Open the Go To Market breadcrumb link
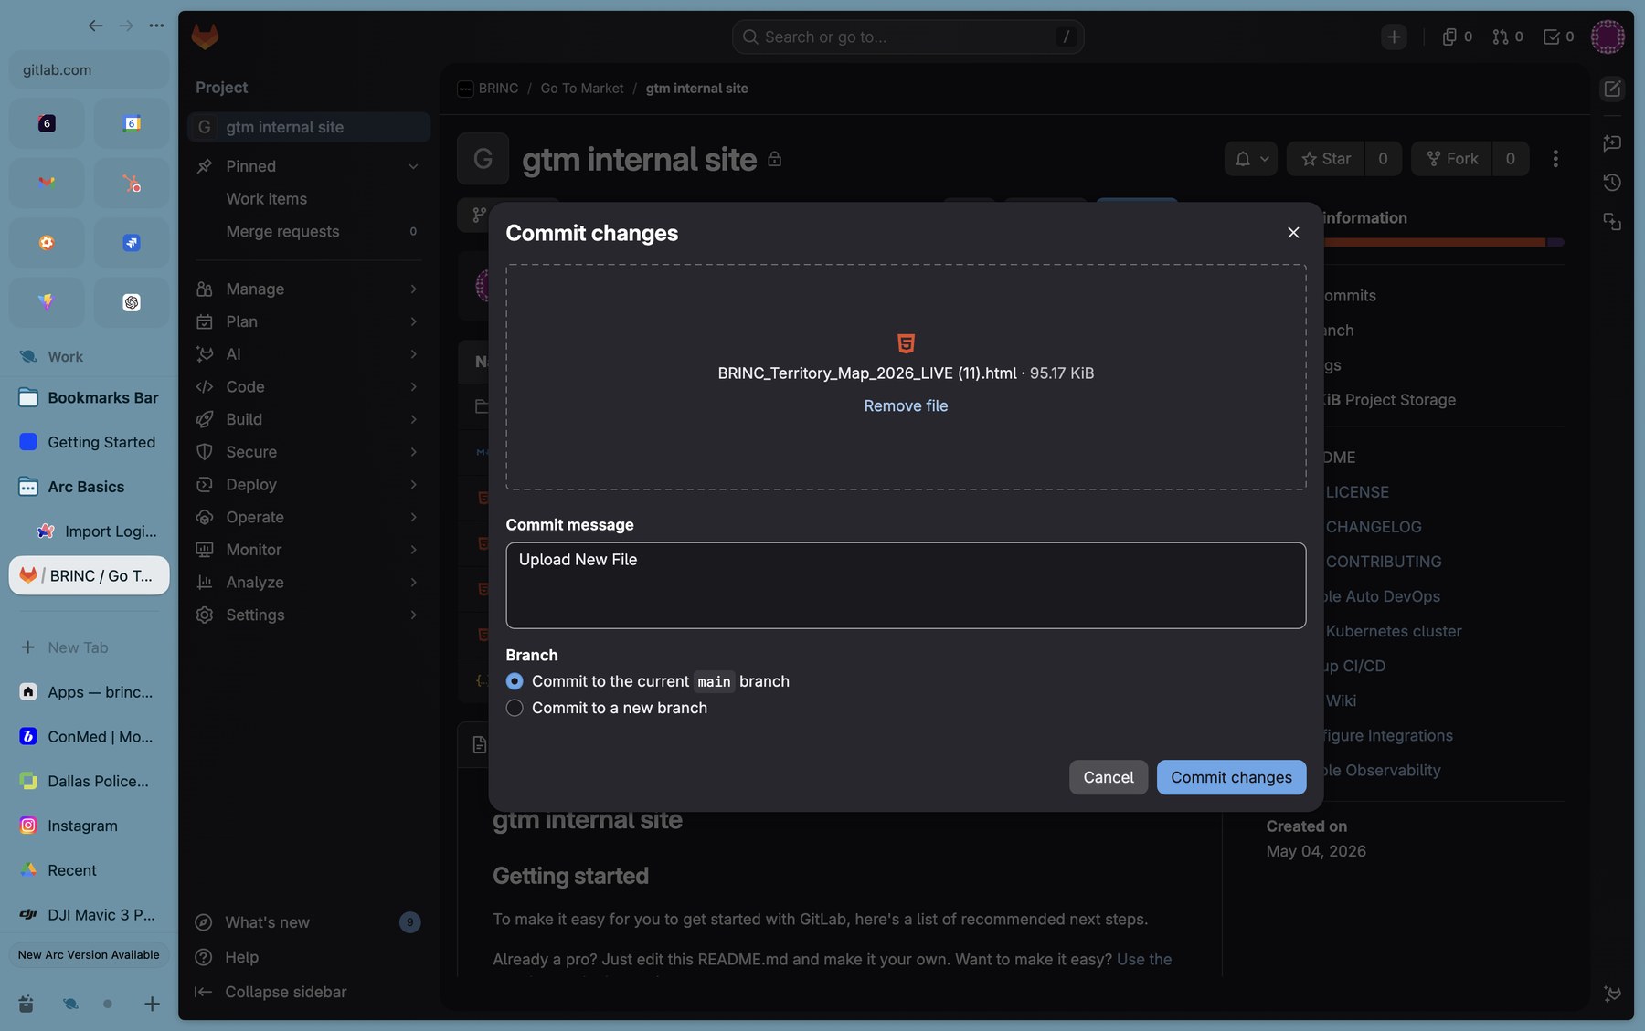Viewport: 1645px width, 1031px height. 582,89
